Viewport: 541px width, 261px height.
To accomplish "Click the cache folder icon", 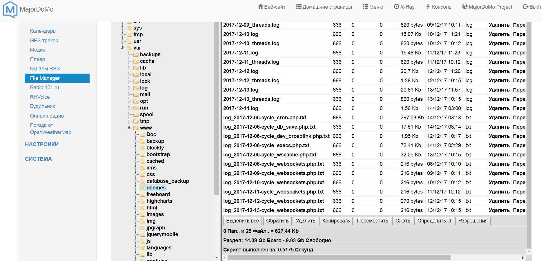I will pos(136,61).
